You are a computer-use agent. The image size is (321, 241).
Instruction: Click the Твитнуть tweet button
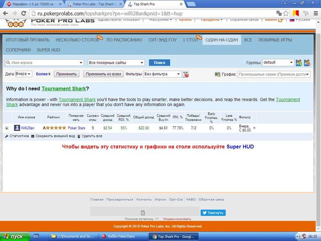213,213
